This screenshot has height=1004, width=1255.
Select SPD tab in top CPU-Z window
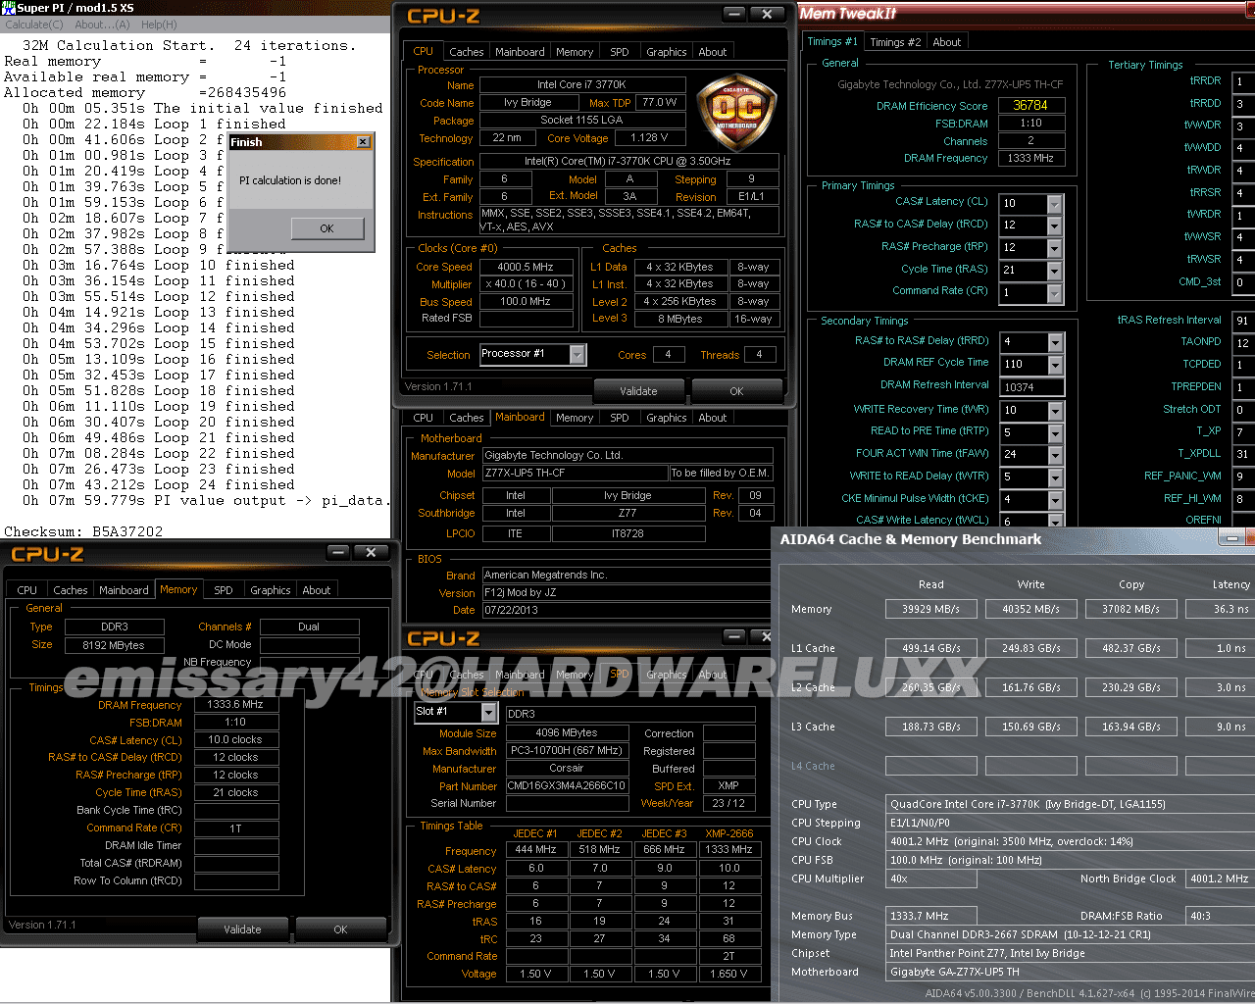pos(620,52)
